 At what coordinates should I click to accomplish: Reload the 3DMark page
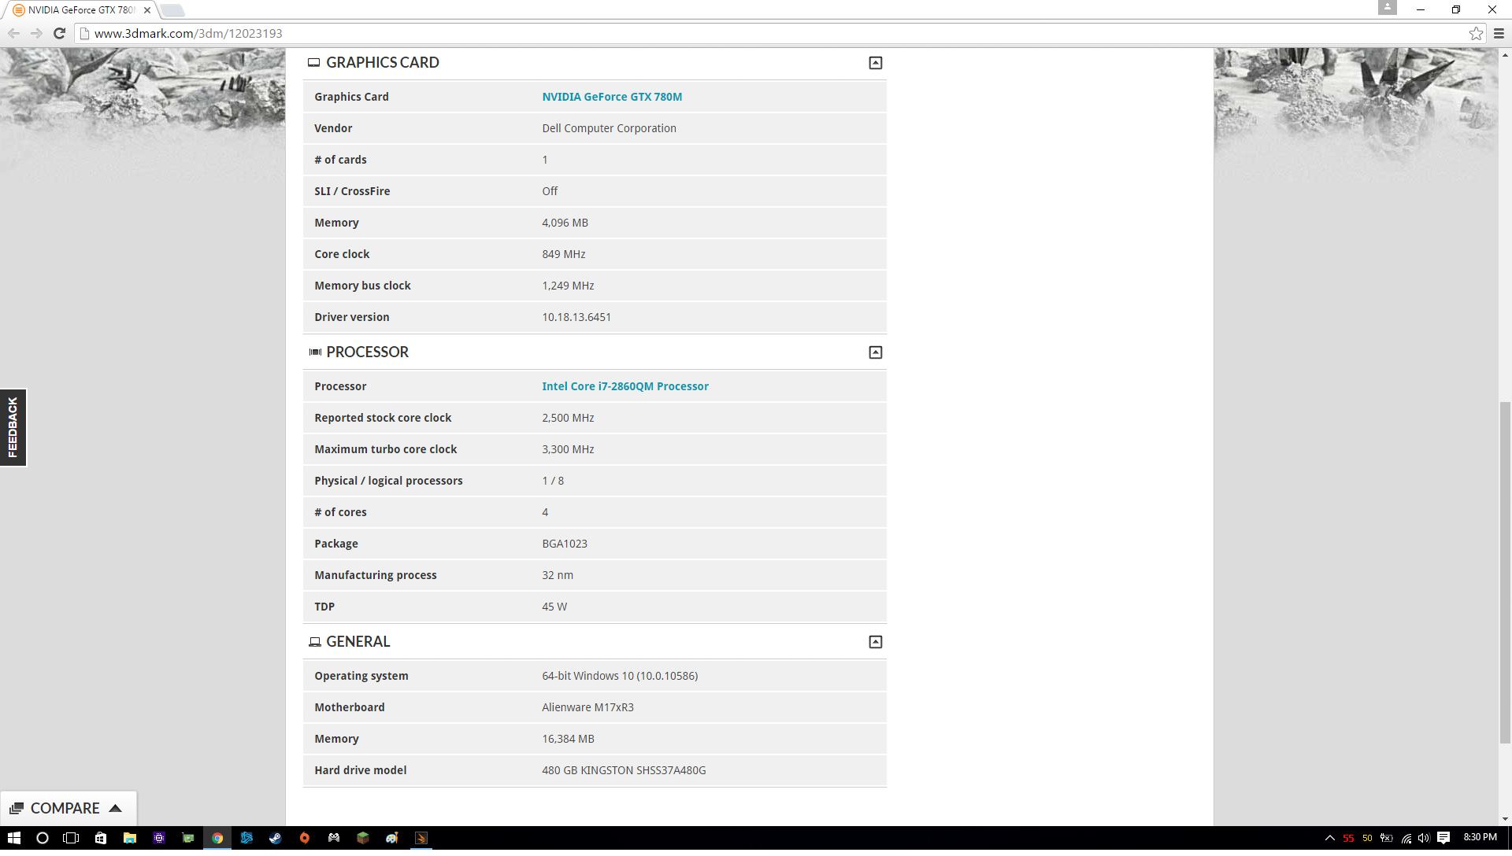(59, 33)
